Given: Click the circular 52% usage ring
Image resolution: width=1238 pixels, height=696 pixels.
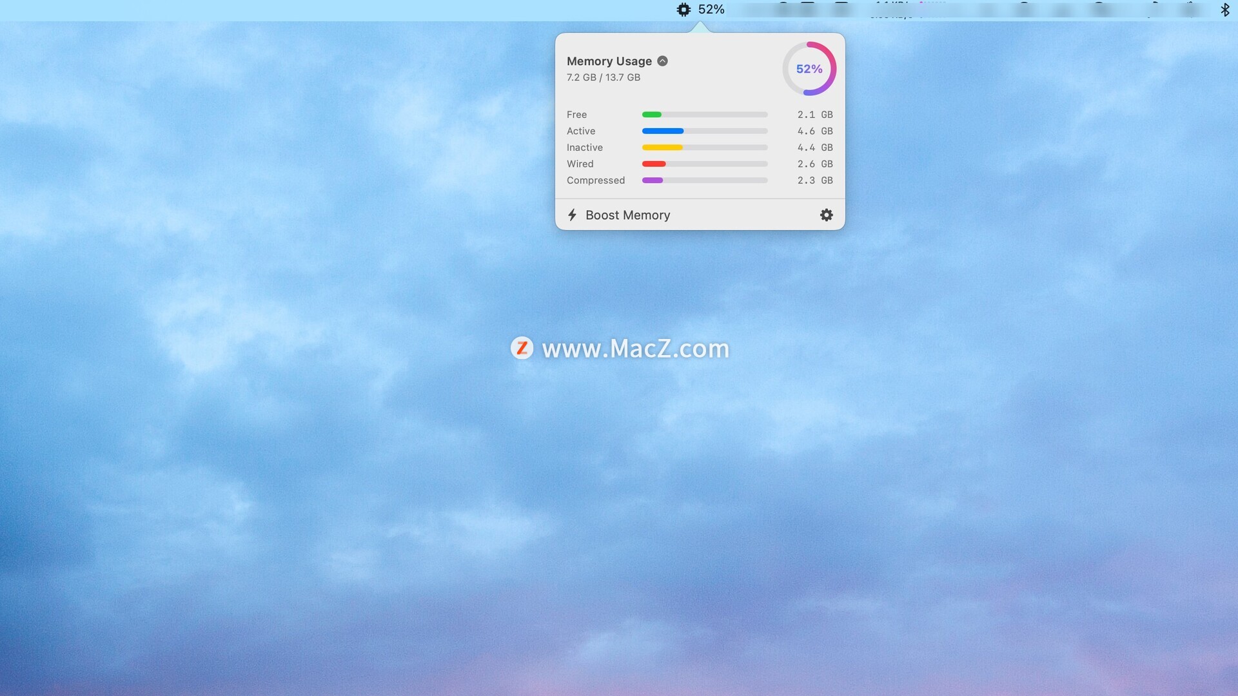Looking at the screenshot, I should click(x=809, y=69).
